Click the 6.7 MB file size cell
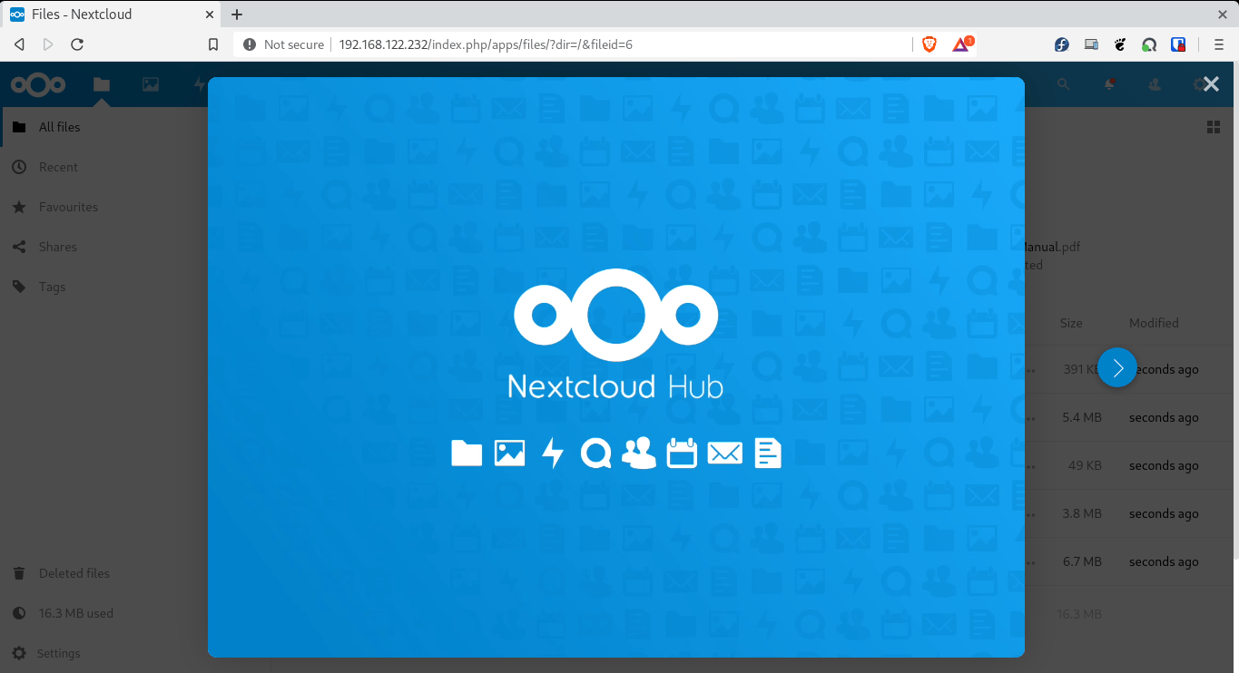Viewport: 1239px width, 673px height. pos(1082,562)
